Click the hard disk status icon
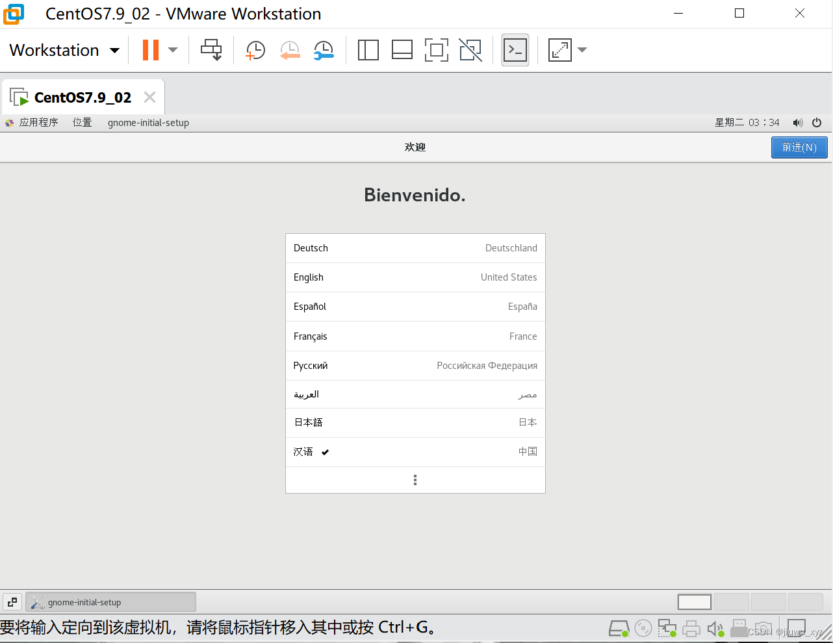Screen dimensions: 833x643 click(x=619, y=628)
